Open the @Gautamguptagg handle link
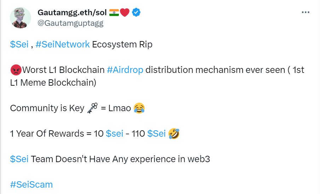 coord(70,23)
